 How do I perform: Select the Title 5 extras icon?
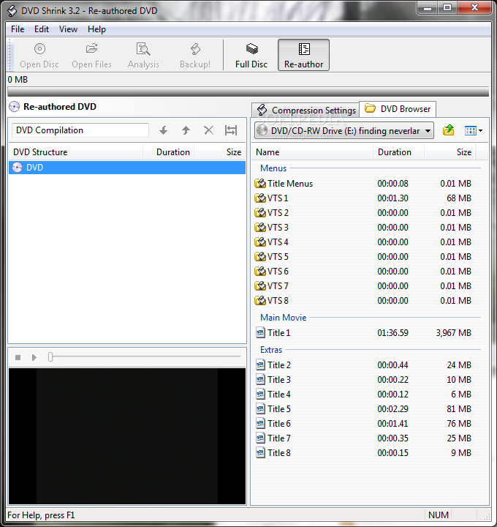pos(260,409)
